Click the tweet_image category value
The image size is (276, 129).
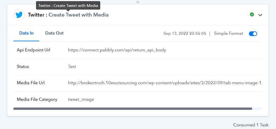point(81,100)
